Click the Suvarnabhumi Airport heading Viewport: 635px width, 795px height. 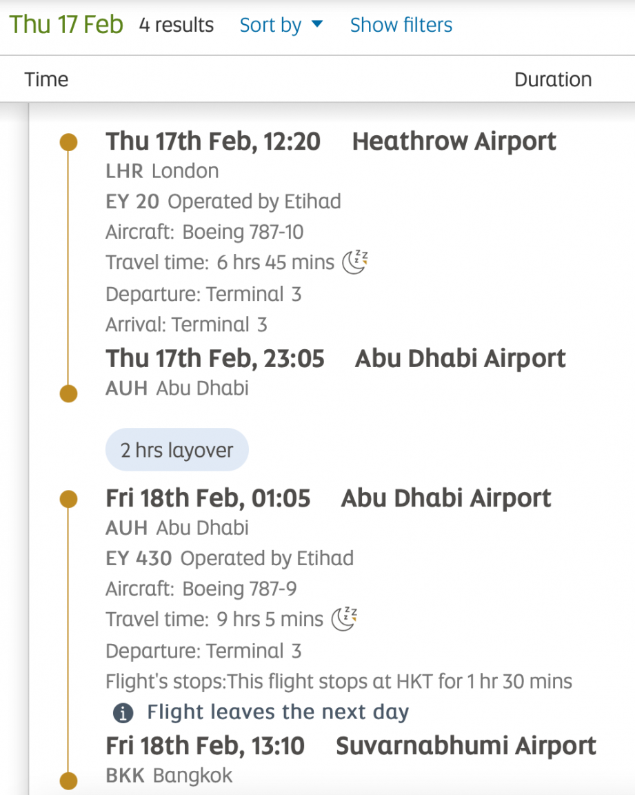click(466, 746)
